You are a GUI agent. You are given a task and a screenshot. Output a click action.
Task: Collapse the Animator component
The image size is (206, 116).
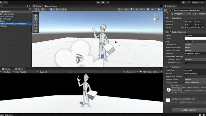165,67
